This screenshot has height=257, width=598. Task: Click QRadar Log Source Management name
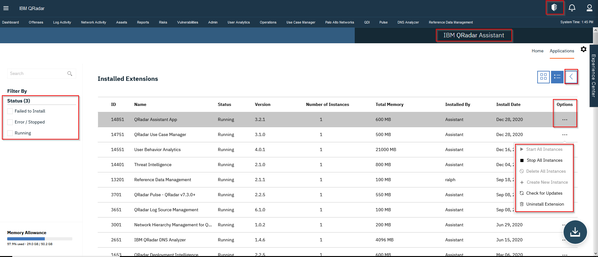coord(166,210)
